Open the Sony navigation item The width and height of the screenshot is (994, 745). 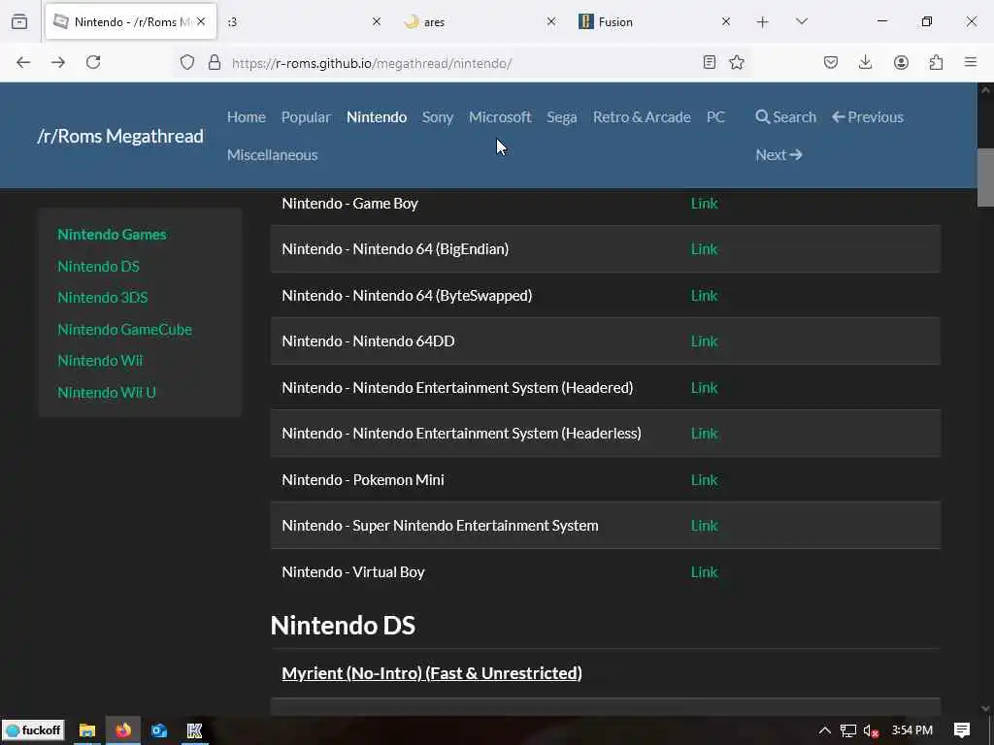pos(438,117)
